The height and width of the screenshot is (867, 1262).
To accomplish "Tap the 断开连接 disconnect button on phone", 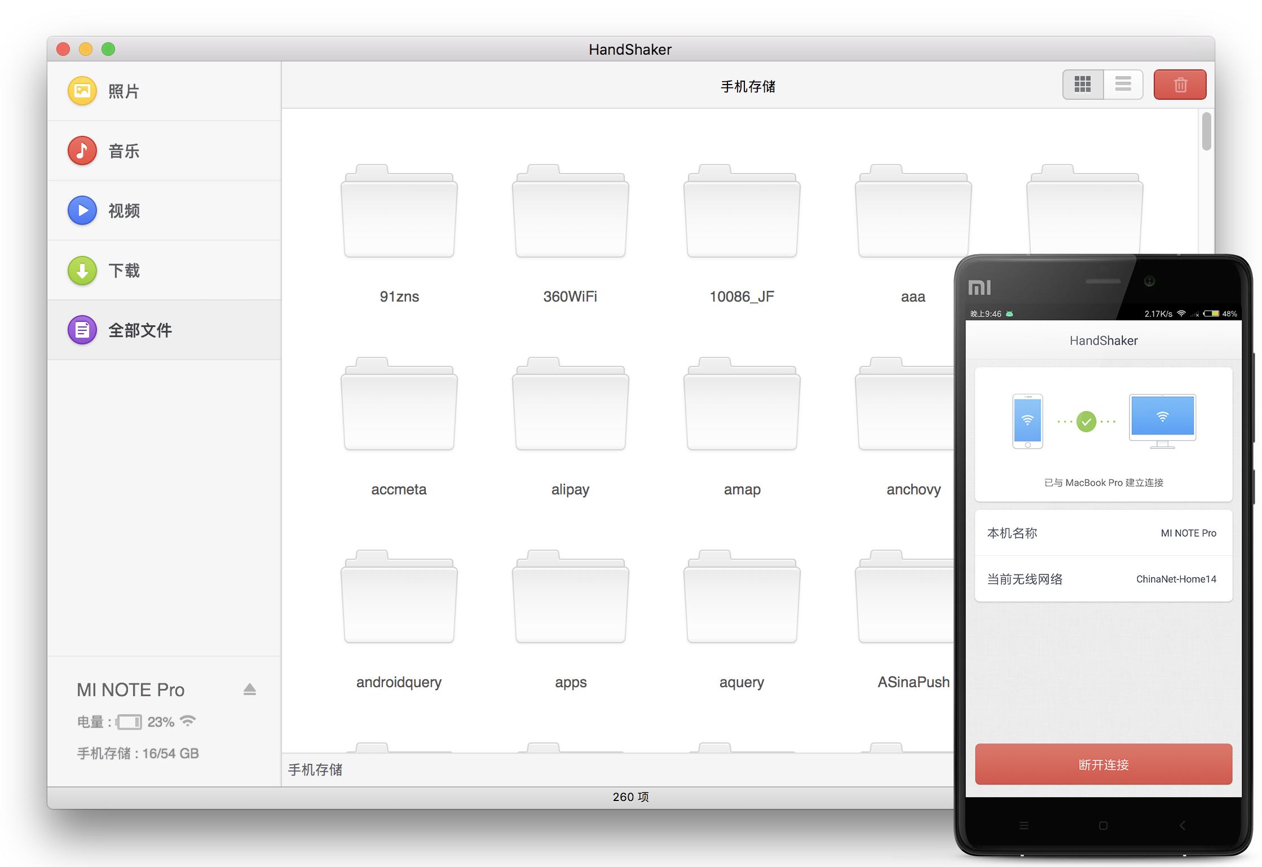I will point(1103,764).
